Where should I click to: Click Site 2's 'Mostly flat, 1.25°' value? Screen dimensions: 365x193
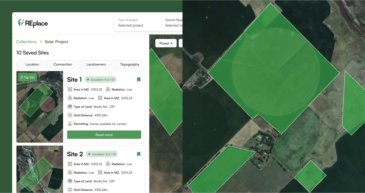(104, 181)
